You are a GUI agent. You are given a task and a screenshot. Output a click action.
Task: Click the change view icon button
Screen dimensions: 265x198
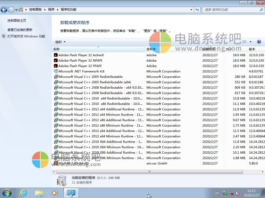pos(244,42)
